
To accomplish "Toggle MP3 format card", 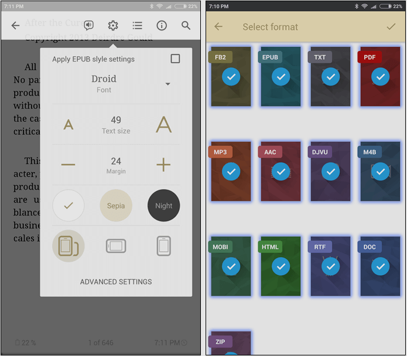I will tap(231, 171).
